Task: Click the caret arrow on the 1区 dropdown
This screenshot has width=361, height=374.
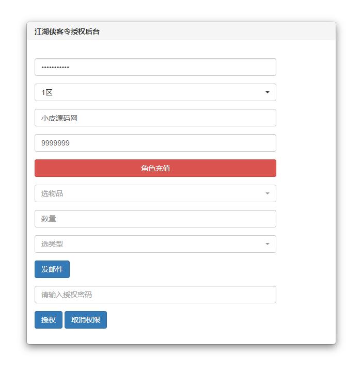Action: coord(267,92)
